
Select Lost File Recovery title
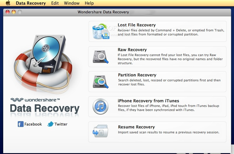(x=137, y=25)
